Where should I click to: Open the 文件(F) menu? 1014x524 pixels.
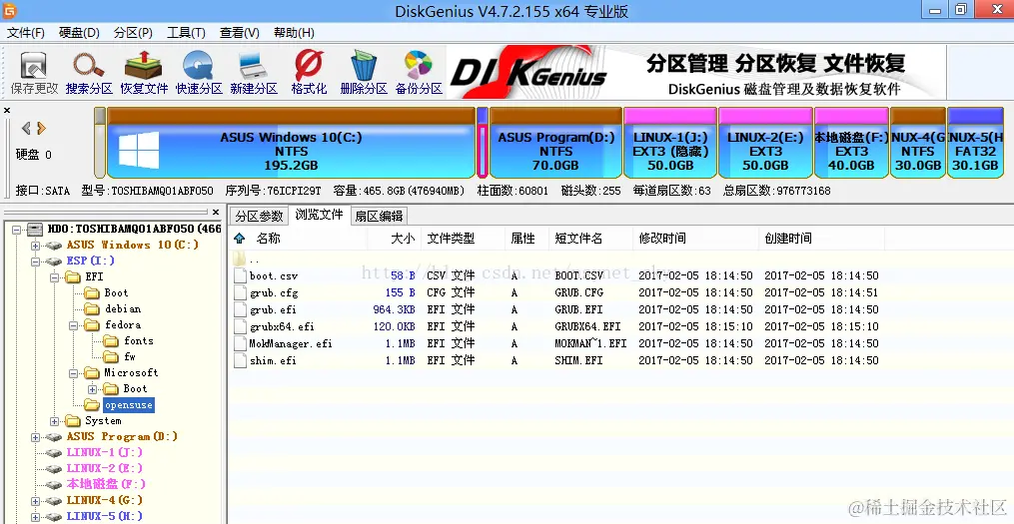[26, 33]
